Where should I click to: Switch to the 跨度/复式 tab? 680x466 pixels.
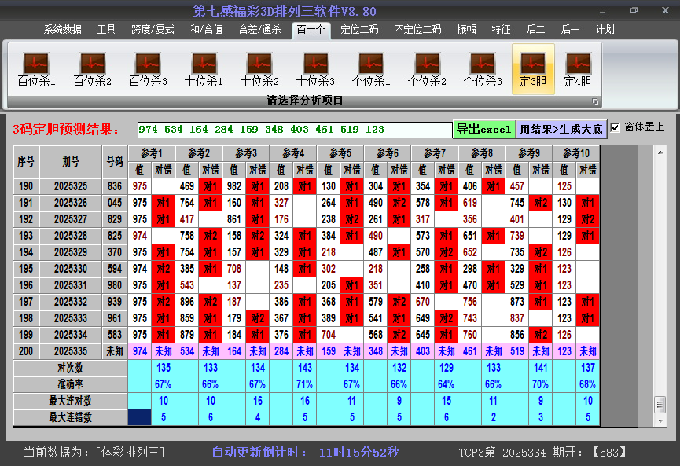[x=153, y=30]
